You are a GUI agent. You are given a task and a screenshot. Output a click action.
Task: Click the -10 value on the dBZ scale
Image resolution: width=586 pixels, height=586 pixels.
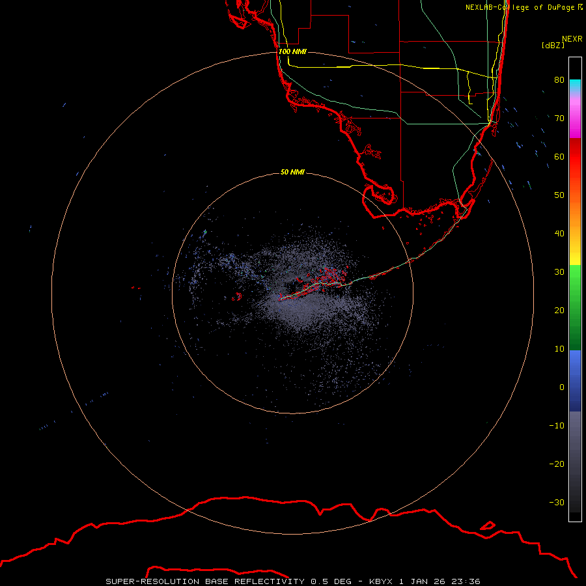[x=557, y=426]
